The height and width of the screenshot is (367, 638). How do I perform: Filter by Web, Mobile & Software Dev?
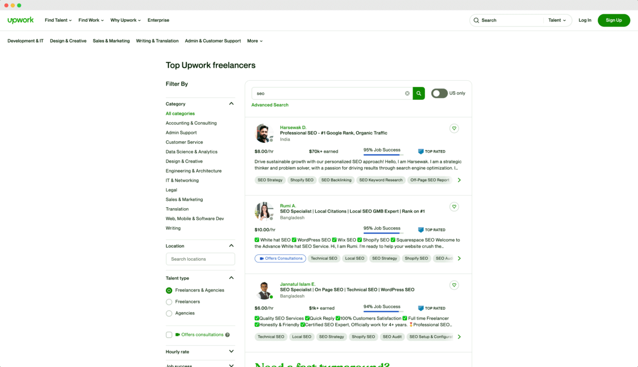[x=195, y=219]
